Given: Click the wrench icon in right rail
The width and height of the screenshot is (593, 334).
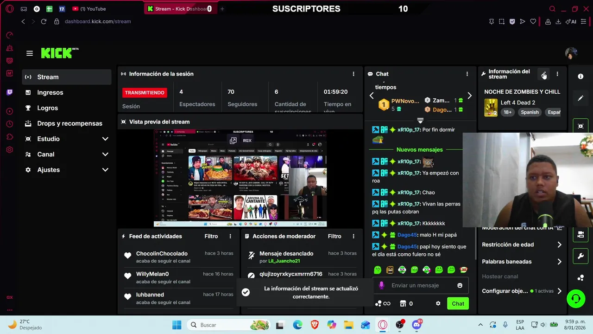Looking at the screenshot, I should tap(580, 256).
